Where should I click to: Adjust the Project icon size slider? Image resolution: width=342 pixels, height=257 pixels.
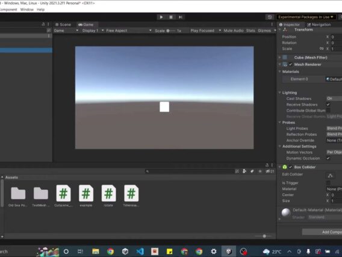[x=264, y=236]
